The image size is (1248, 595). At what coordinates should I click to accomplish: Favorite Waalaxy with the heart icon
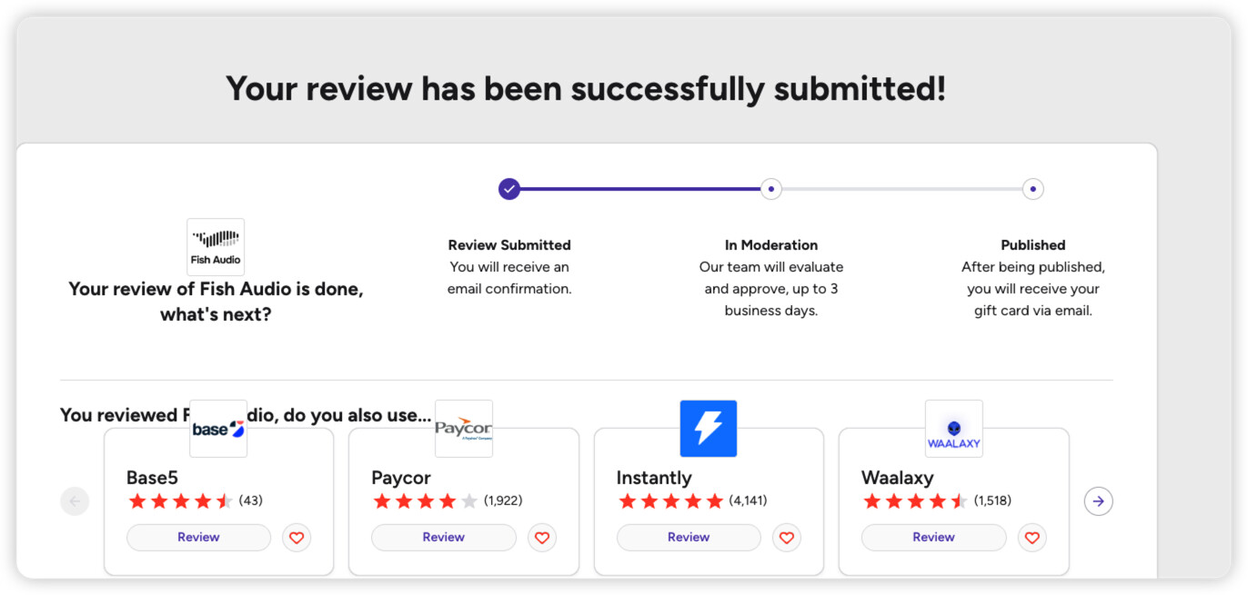point(1032,538)
